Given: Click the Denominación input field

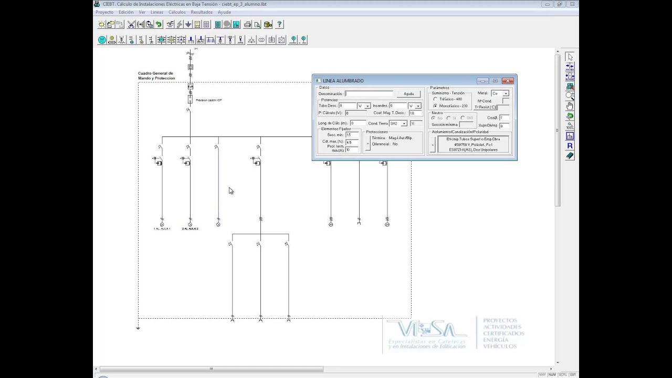Looking at the screenshot, I should (369, 94).
